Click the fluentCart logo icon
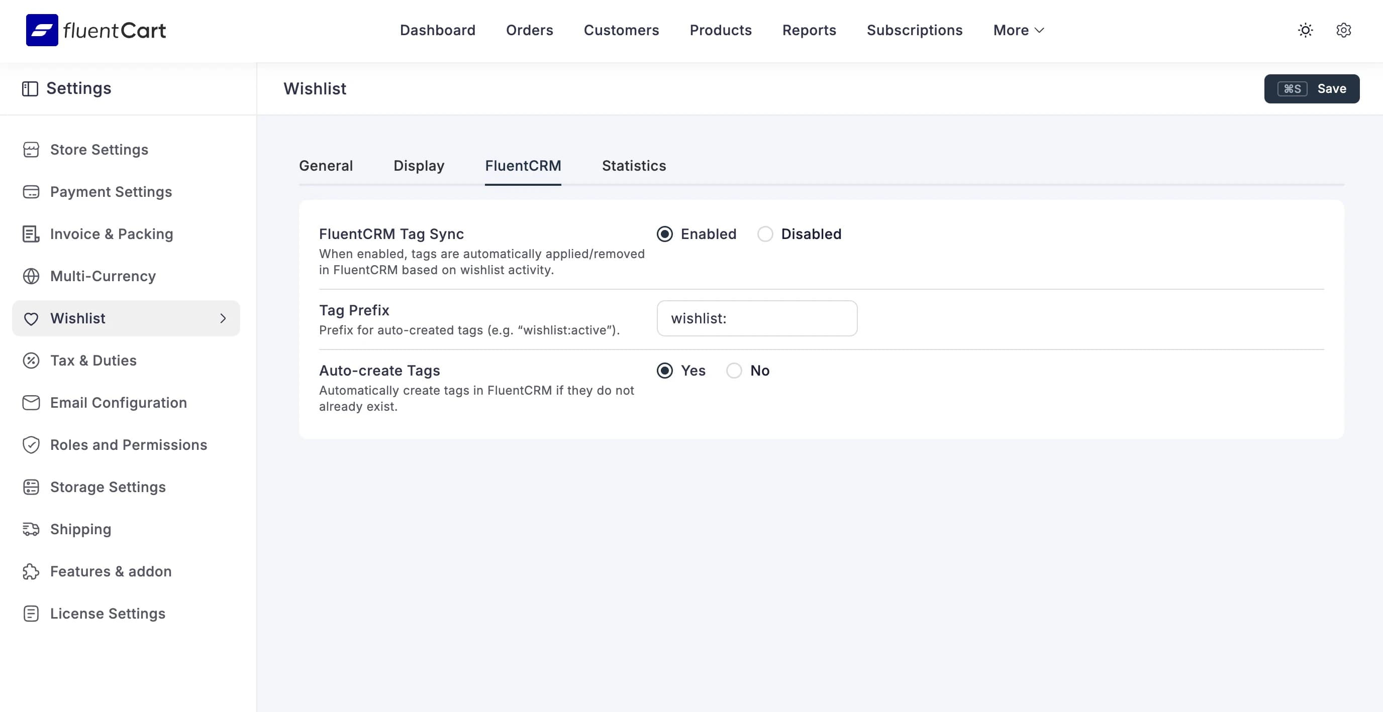Screen dimensions: 1383x712 coord(42,30)
